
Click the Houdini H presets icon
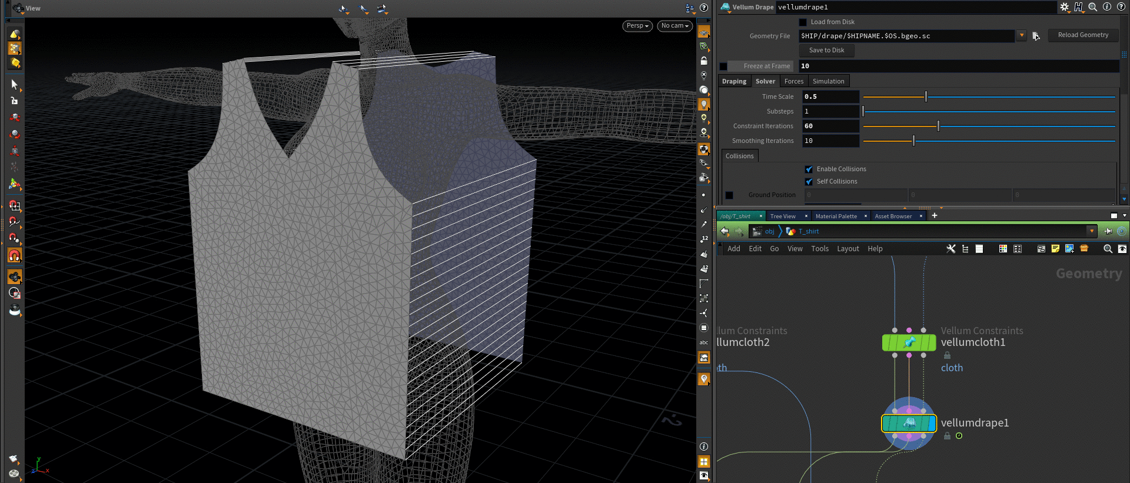click(1078, 7)
